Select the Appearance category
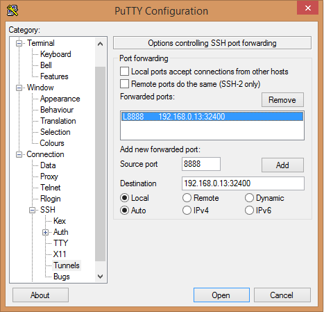This screenshot has width=324, height=312. click(60, 99)
